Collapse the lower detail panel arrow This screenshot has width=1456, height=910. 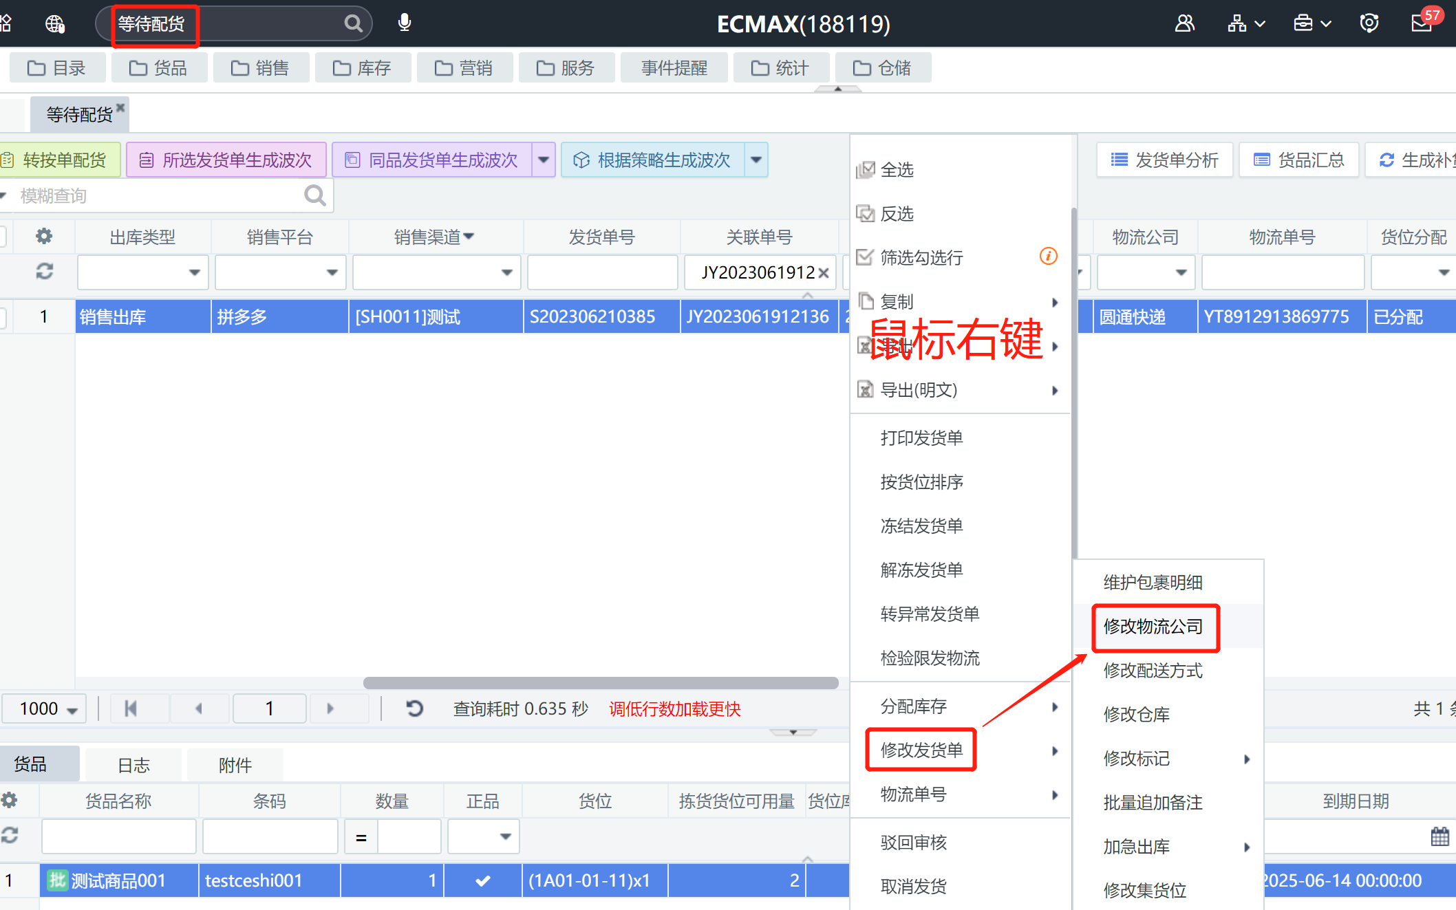(793, 732)
